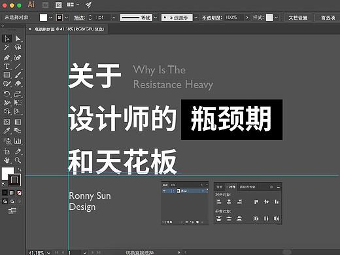Screen dimensions: 340x255
Task: Choose the Eraser tool
Action: [18, 84]
